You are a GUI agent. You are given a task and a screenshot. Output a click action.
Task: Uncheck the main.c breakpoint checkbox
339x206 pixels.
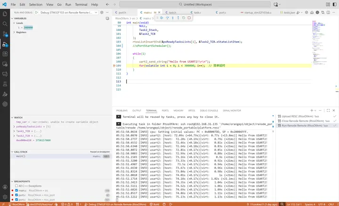[x=17, y=191]
